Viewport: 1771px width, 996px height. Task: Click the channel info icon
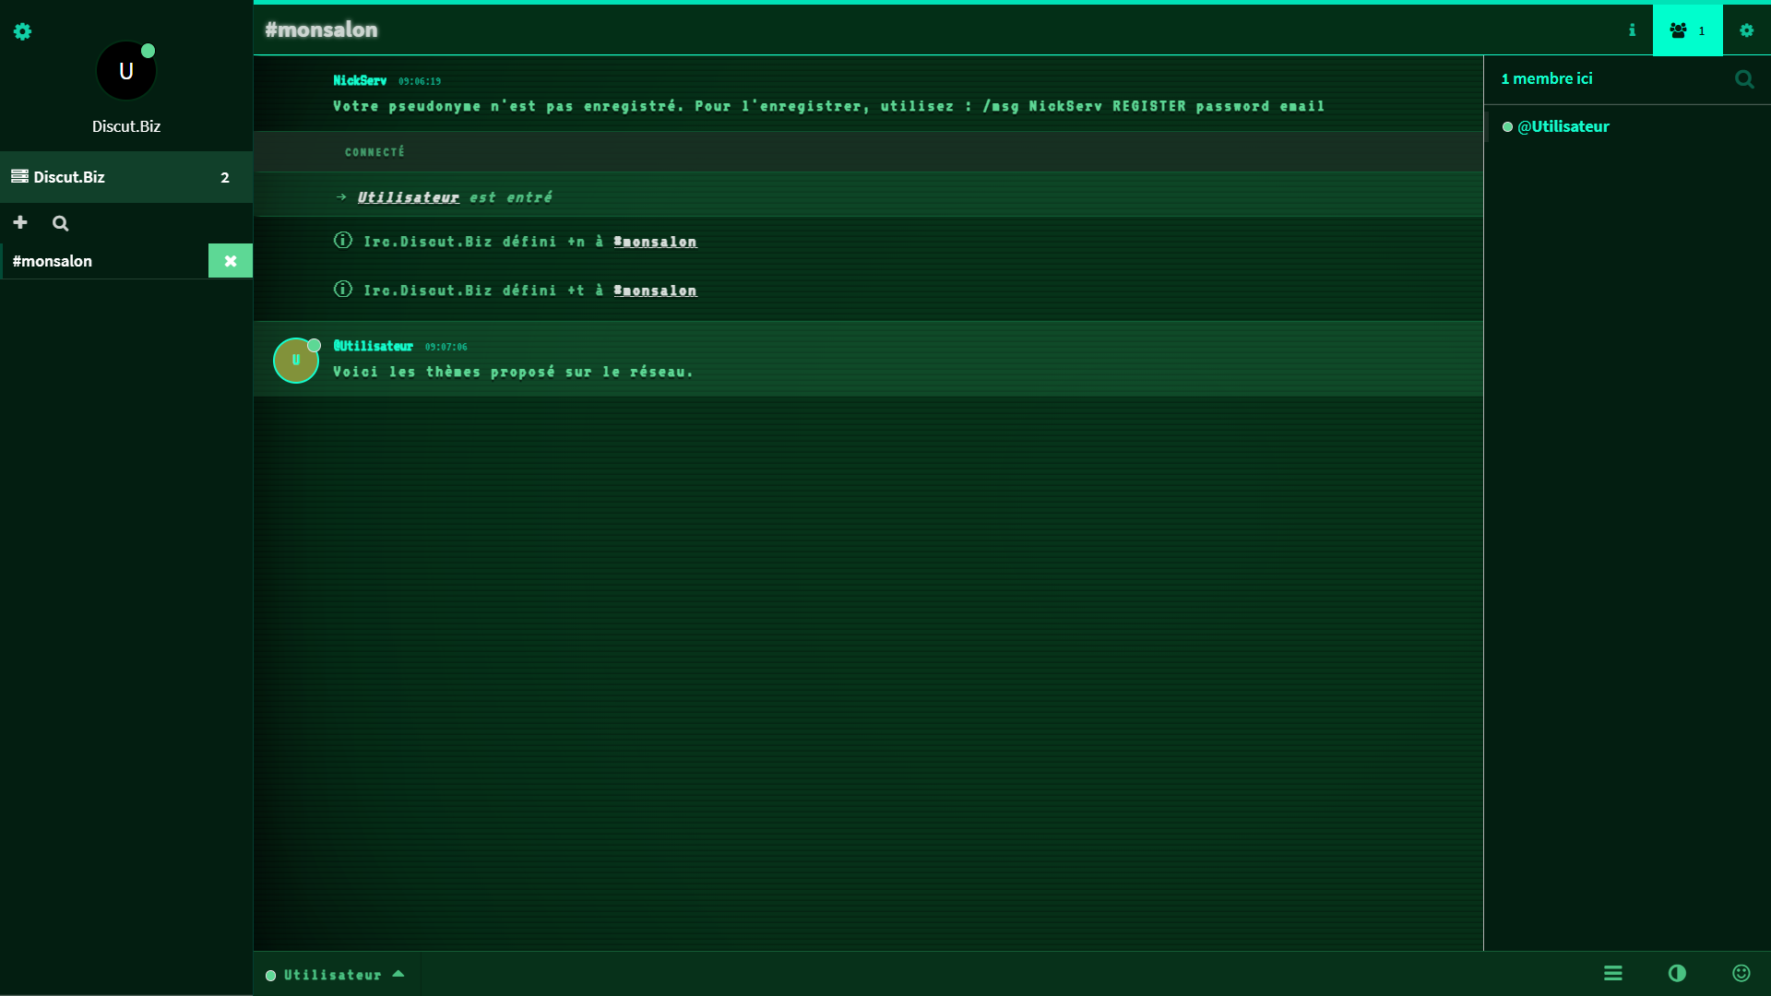pos(1632,30)
